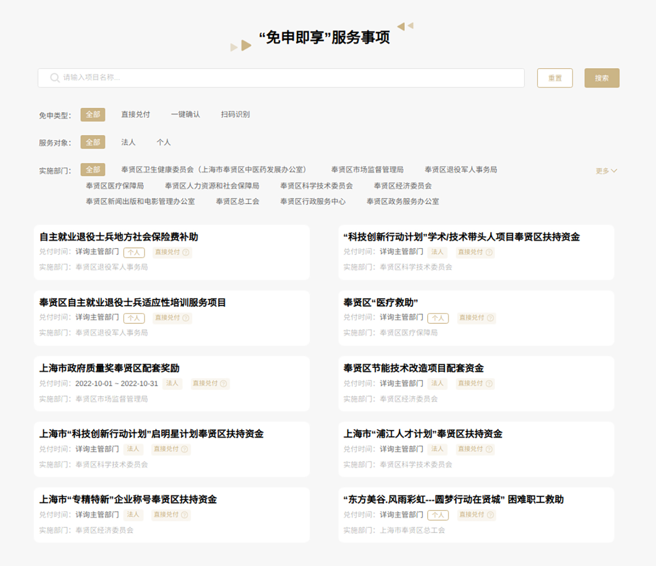Filter by 奉贤区政务服务办公室 department
The height and width of the screenshot is (566, 656).
(403, 202)
